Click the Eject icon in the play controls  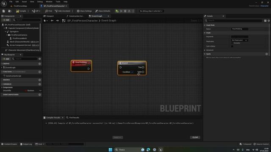click(129, 11)
